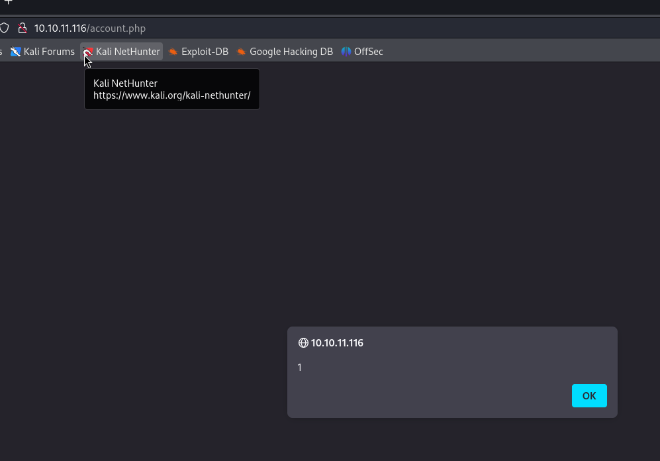Focus the address bar on the 10.10.11.116 host
The width and height of the screenshot is (660, 461).
click(60, 28)
